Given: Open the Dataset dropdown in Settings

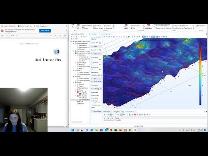Looking at the screenshot, I should [x=98, y=50].
